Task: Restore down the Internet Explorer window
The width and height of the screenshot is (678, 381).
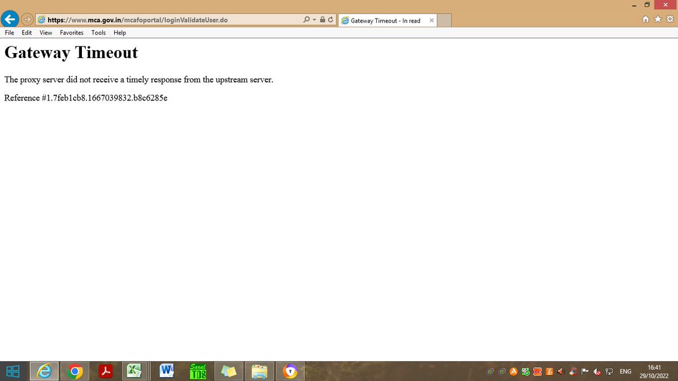Action: [x=647, y=5]
